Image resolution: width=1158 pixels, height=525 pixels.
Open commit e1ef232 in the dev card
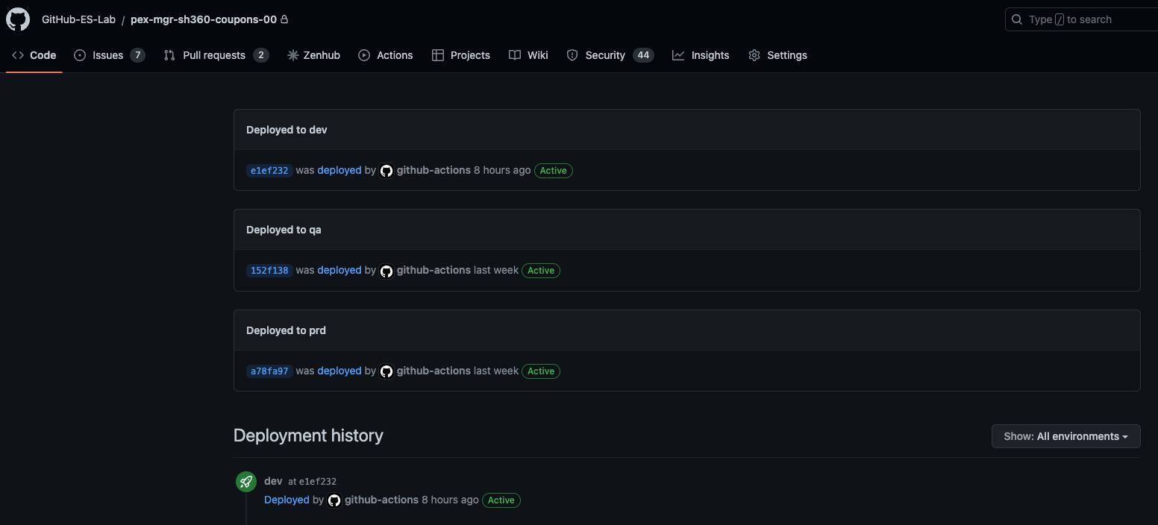click(269, 171)
